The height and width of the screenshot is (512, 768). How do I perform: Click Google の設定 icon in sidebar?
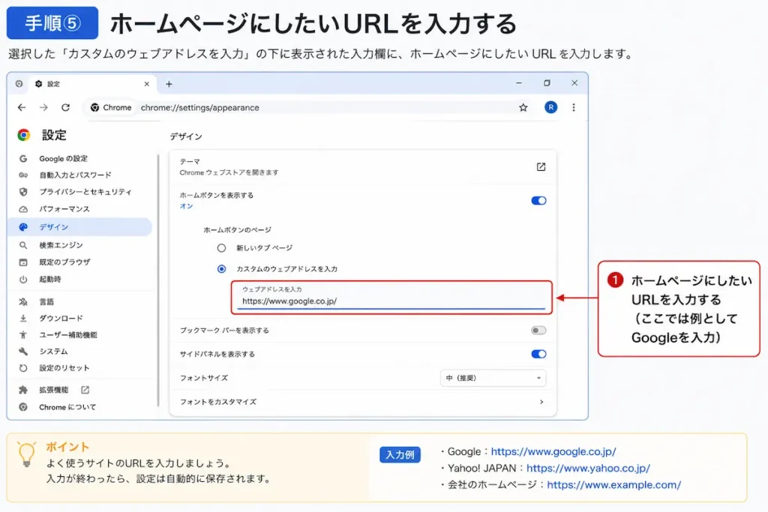pos(23,159)
